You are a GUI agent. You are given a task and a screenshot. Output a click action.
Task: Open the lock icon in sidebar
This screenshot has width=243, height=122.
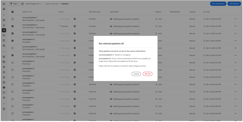tap(4, 72)
